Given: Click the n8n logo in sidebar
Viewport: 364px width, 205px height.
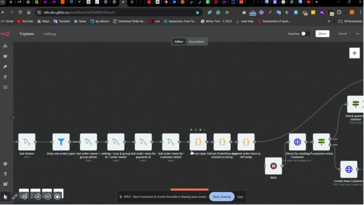Looking at the screenshot, I should [x=5, y=34].
